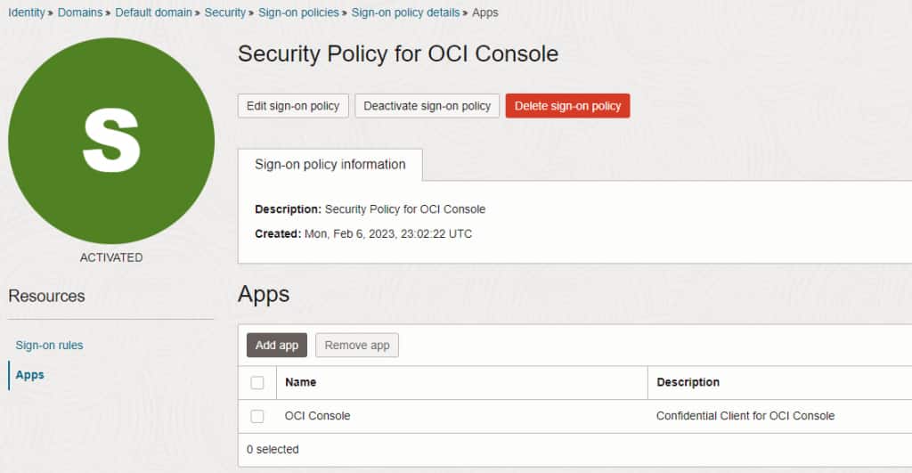Click Deactivate sign-on policy button
The height and width of the screenshot is (473, 912).
(427, 106)
